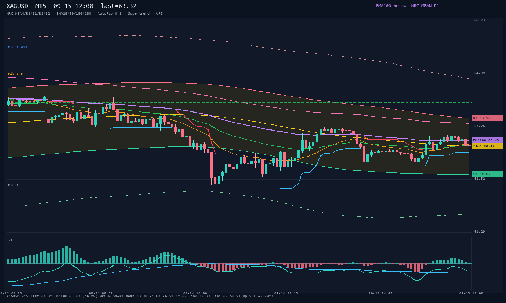Click the status readout containing 'Fib1=67.54'
506x303 pixels.
[x=140, y=296]
